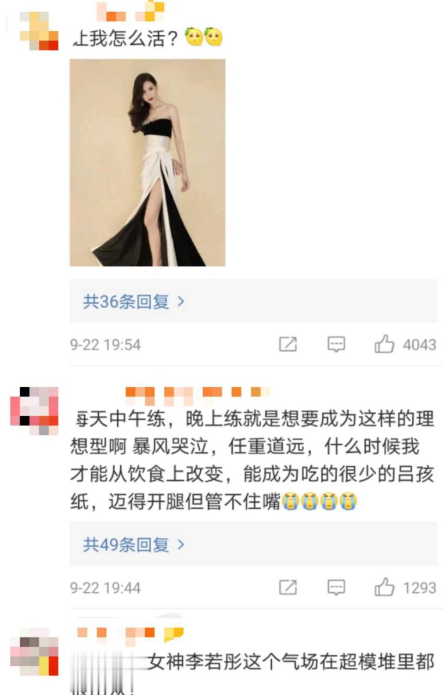Expand the 共49条回复 reply thread

pos(253,544)
